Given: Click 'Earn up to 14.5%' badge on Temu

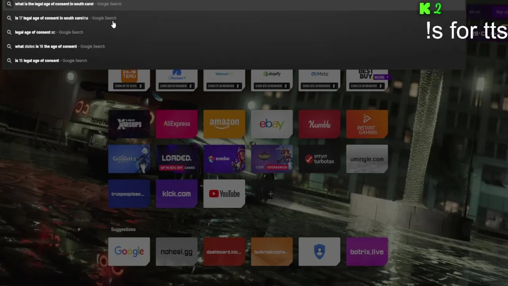Looking at the screenshot, I should point(129,86).
